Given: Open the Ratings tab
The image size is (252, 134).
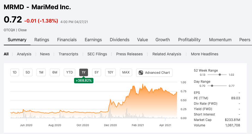Looking at the screenshot, I should click(x=42, y=40).
